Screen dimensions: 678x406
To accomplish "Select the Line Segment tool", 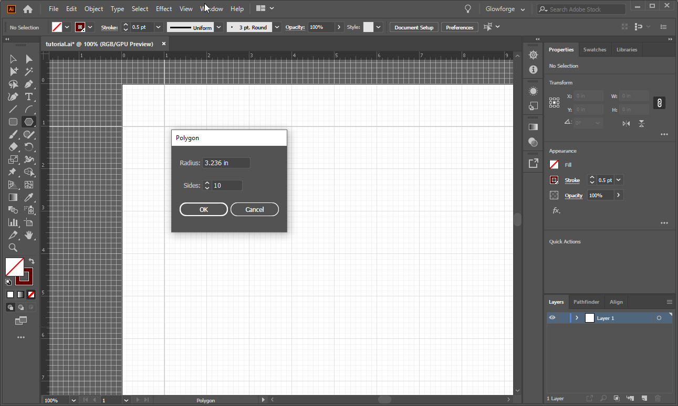I will 13,109.
